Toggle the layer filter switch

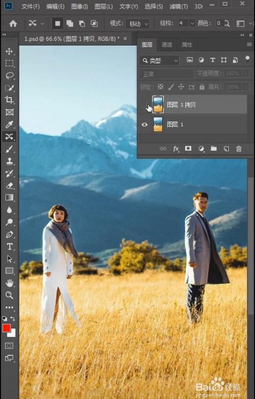tap(247, 60)
